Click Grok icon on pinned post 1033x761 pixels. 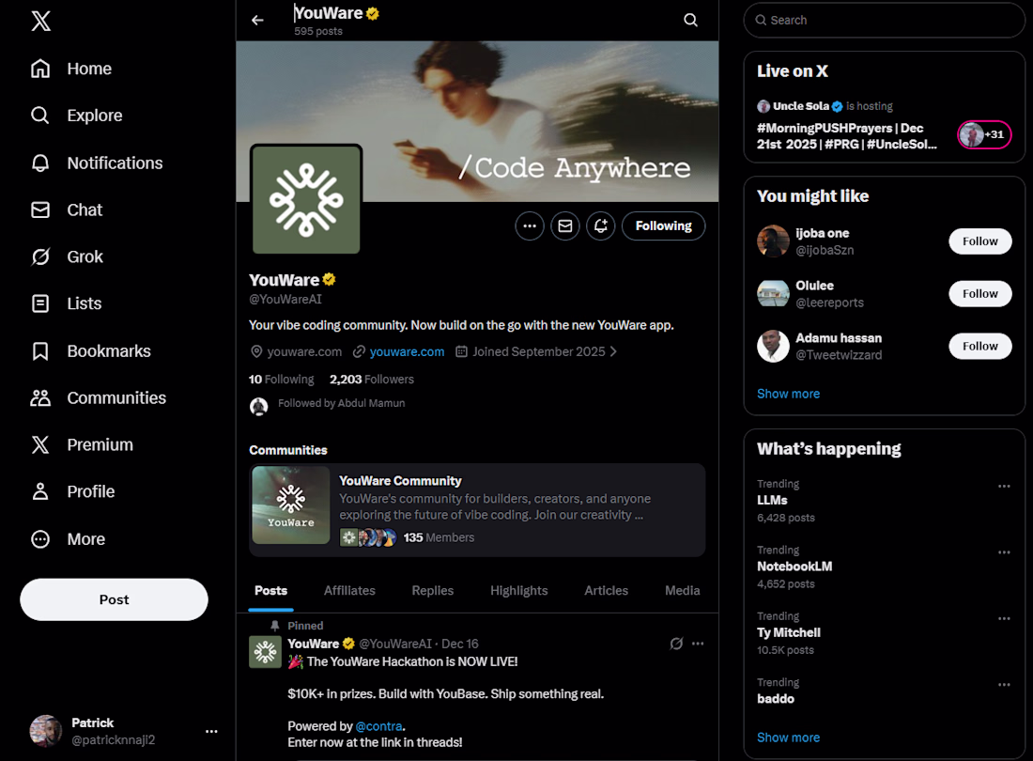676,644
